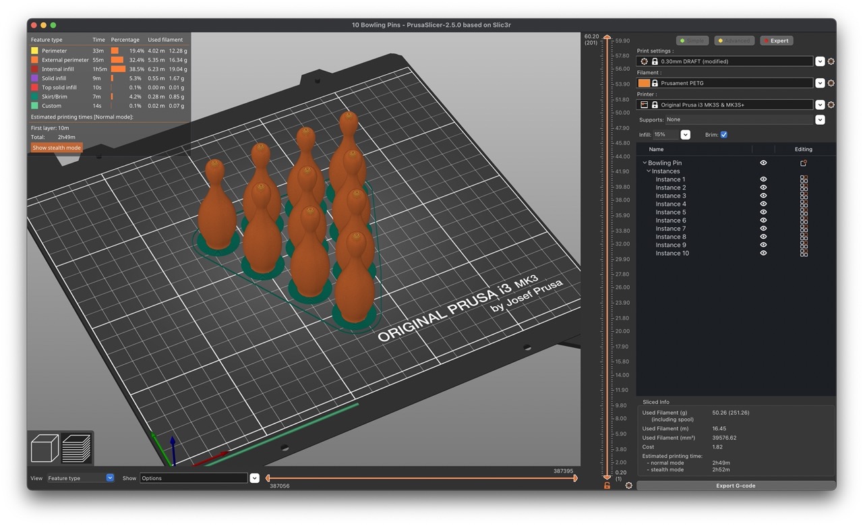Viewport: 863px width, 526px height.
Task: Click the Bowling Pin editing icon
Action: [x=804, y=163]
